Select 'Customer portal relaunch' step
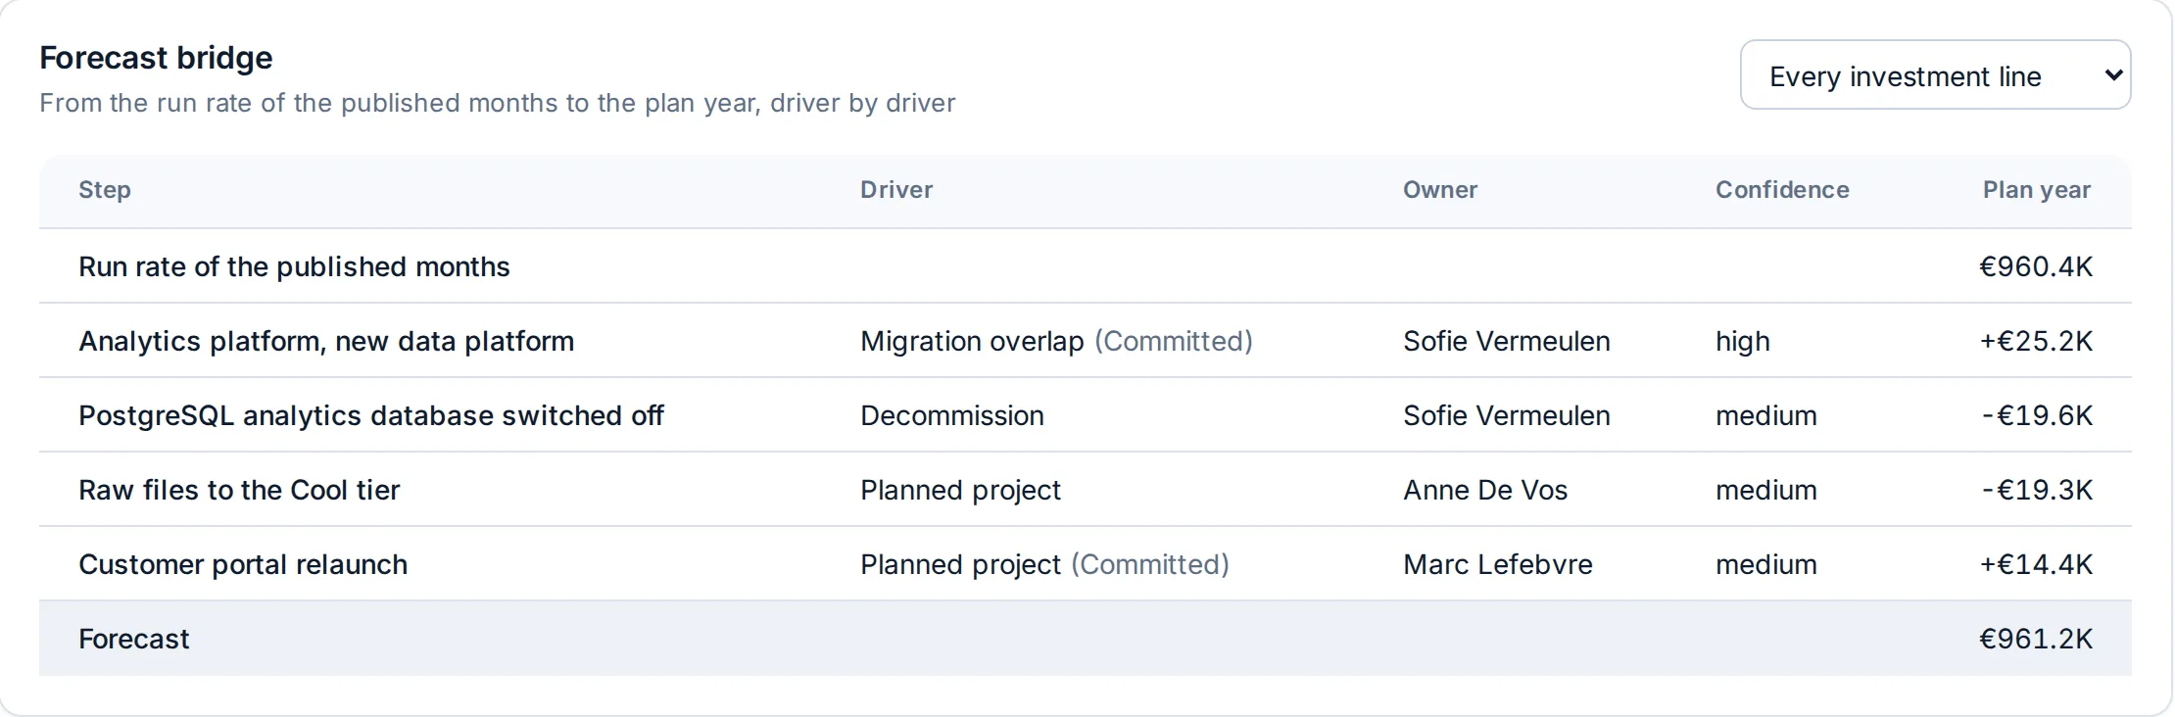This screenshot has height=717, width=2175. (243, 564)
